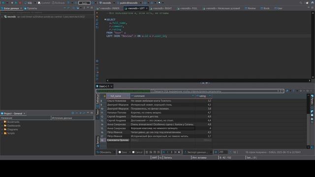Click the editor horizontal scrollbar right arrow
315x177 pixels.
(310, 81)
